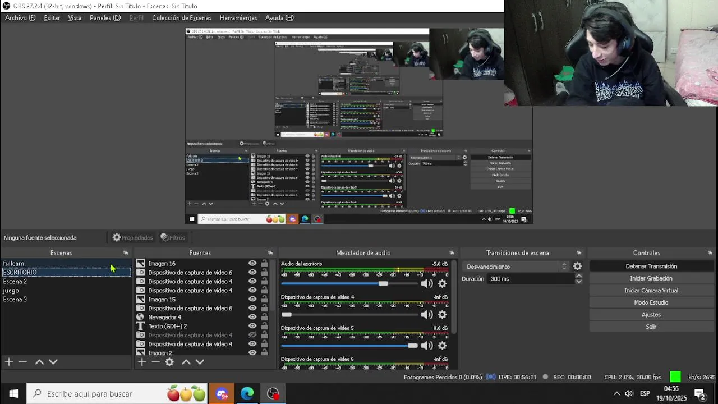Open Microsoft Edge from the taskbar
Image resolution: width=718 pixels, height=404 pixels.
coord(247,394)
